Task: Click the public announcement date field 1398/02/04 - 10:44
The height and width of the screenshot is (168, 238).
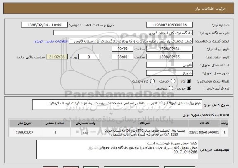Action: [x=45, y=25]
